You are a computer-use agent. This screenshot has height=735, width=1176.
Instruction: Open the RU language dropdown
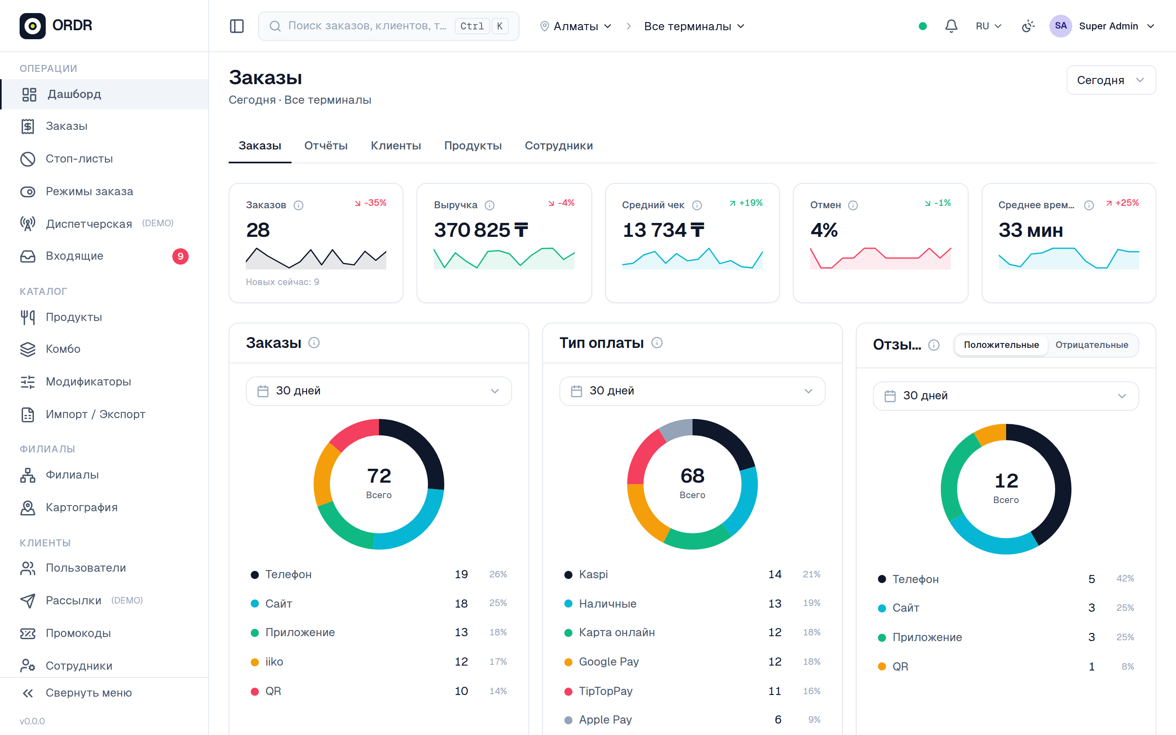pyautogui.click(x=989, y=26)
